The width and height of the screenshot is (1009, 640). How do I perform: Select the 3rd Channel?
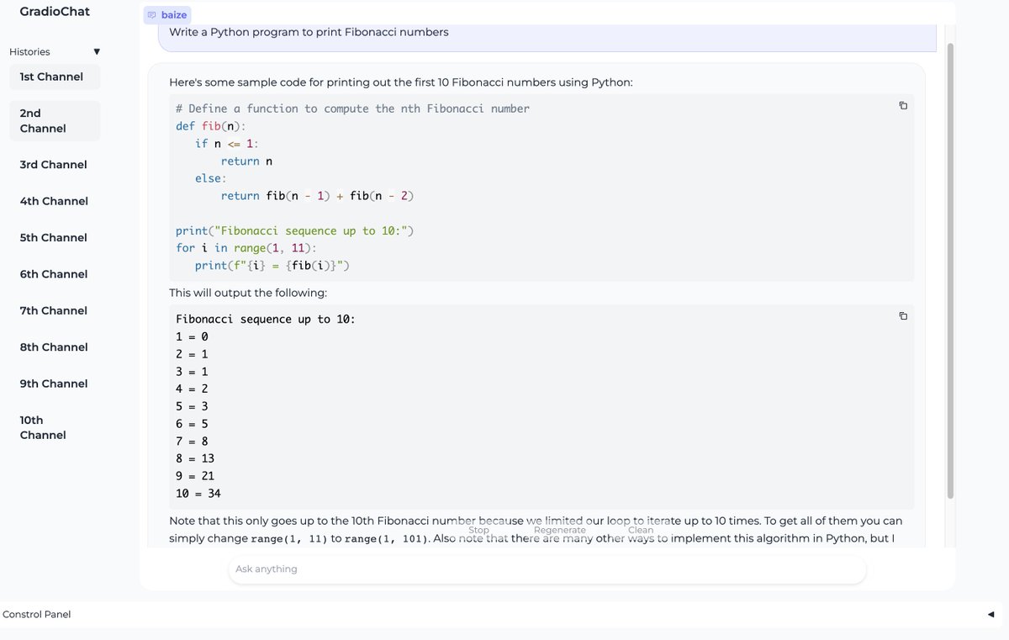pos(55,165)
